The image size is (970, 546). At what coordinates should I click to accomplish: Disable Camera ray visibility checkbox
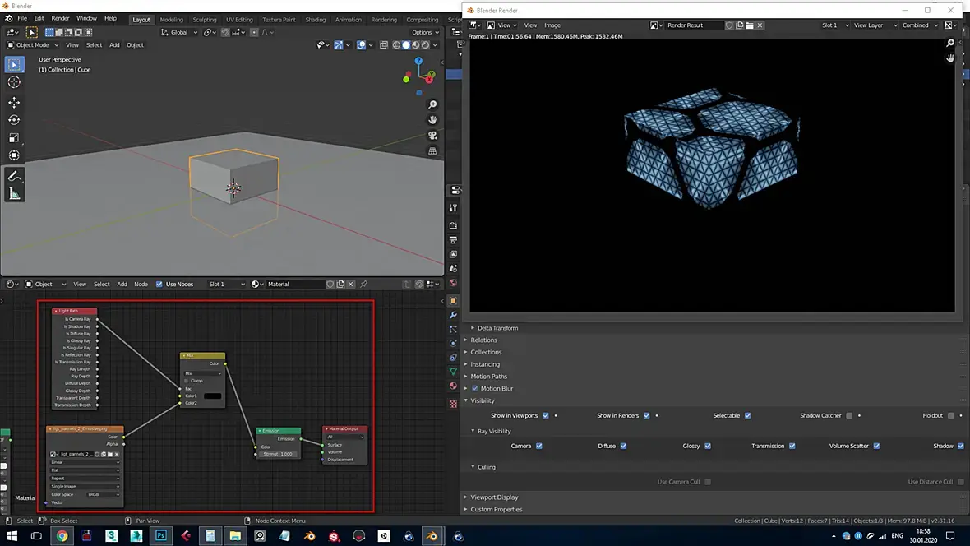tap(538, 446)
